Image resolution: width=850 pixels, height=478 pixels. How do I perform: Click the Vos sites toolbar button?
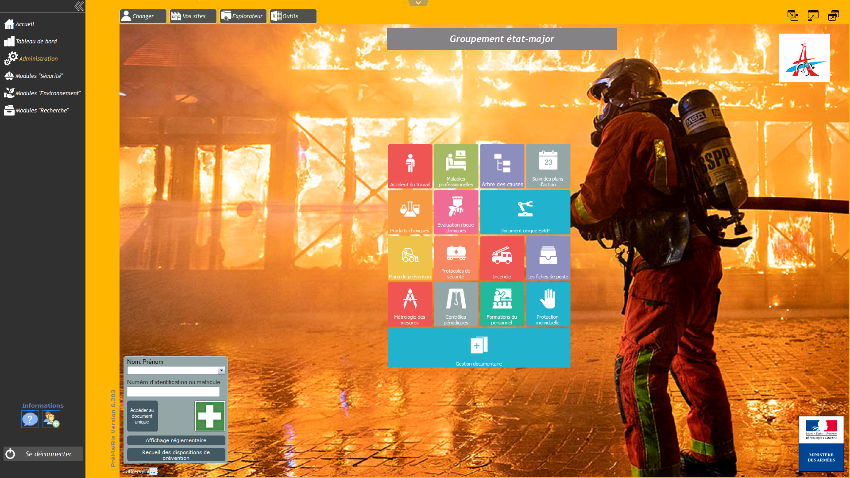(x=193, y=16)
